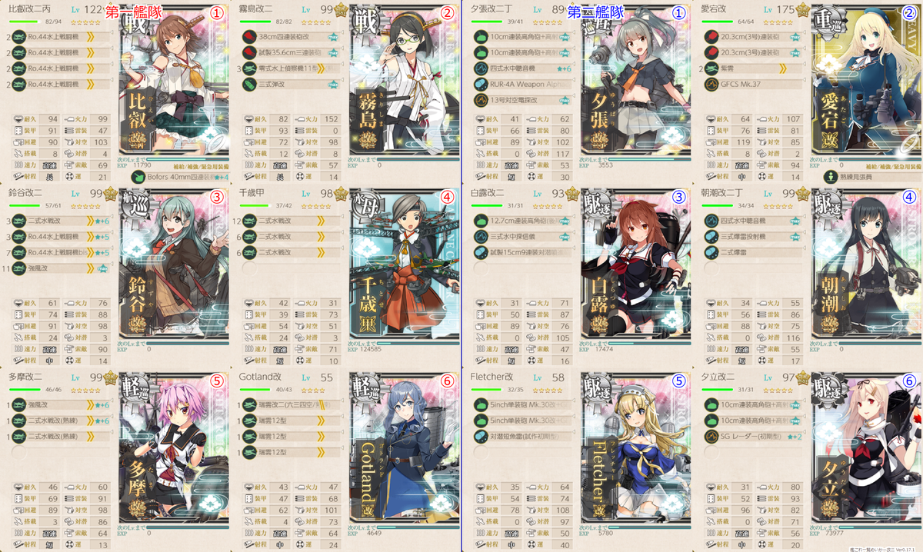Select Suzuya's Kyoufuu Kai seaplane icon
The height and width of the screenshot is (552, 923).
(18, 268)
